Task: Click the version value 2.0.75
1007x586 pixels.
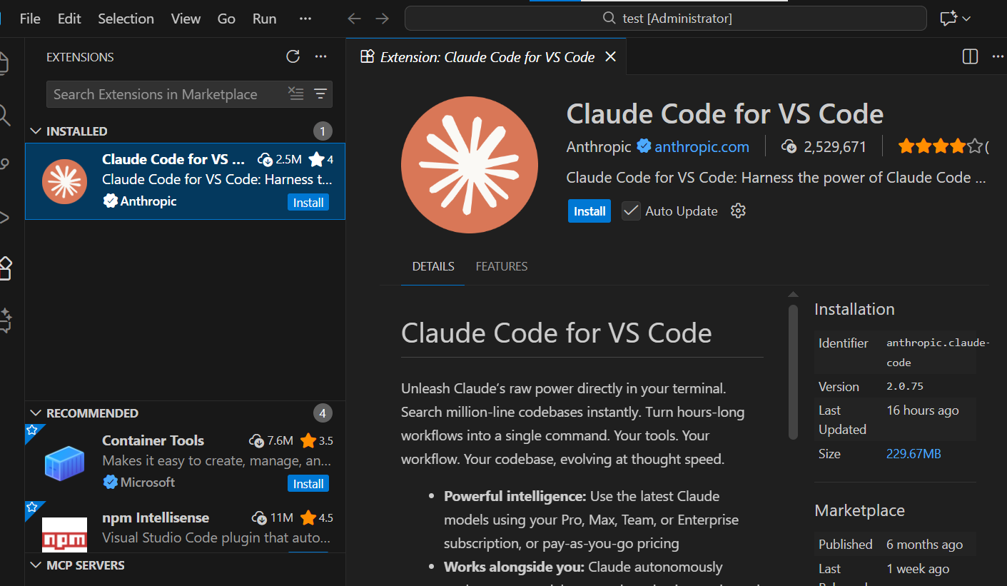Action: (x=905, y=386)
